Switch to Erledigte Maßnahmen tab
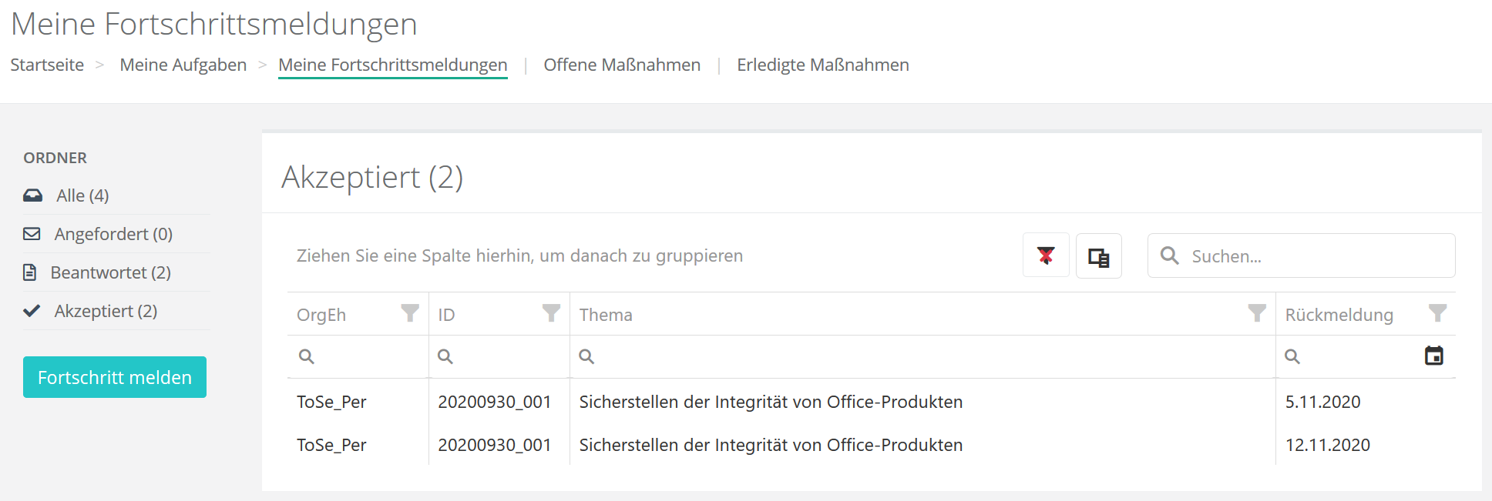Image resolution: width=1492 pixels, height=501 pixels. click(822, 65)
